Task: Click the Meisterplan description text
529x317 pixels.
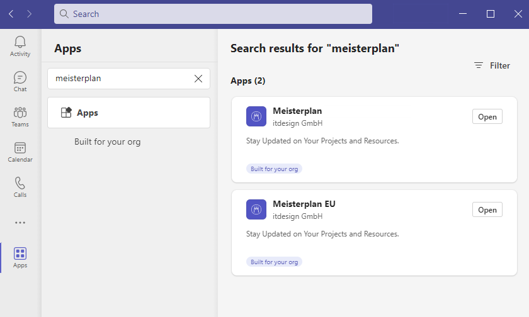Action: [x=322, y=141]
